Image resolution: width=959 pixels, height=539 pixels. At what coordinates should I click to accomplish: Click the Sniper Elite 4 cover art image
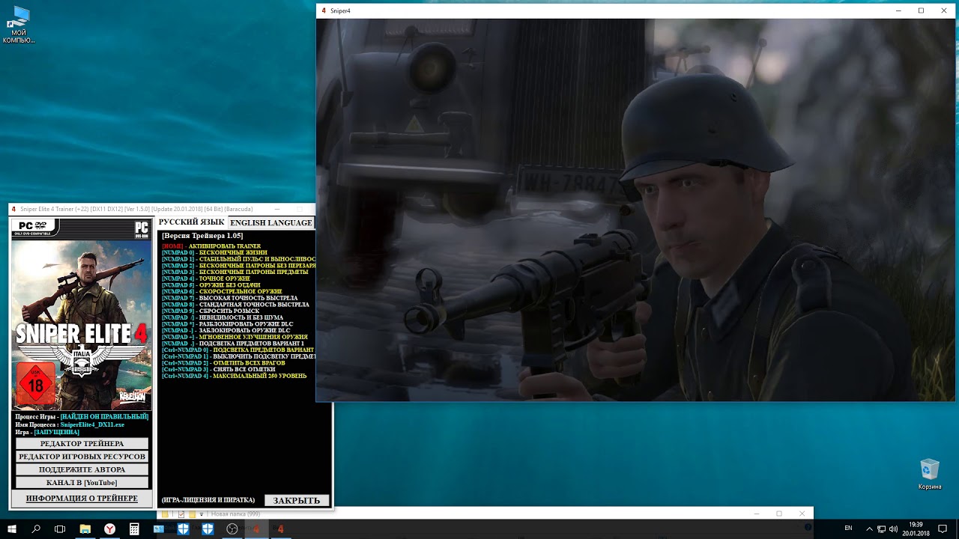(82, 325)
